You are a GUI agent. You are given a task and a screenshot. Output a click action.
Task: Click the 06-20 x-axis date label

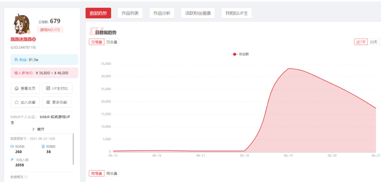pos(332,155)
